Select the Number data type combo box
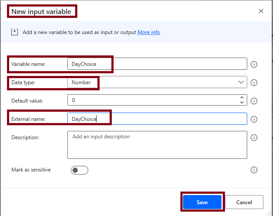Image resolution: width=273 pixels, height=216 pixels. click(x=157, y=82)
